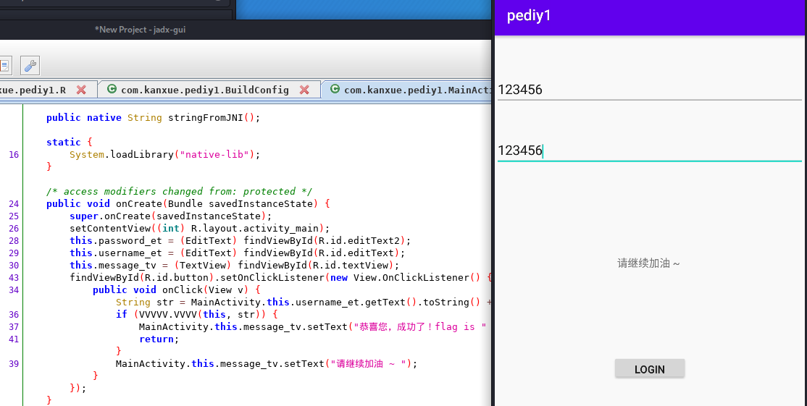Image resolution: width=807 pixels, height=406 pixels.
Task: Click line number 36 in gutter
Action: (x=14, y=314)
